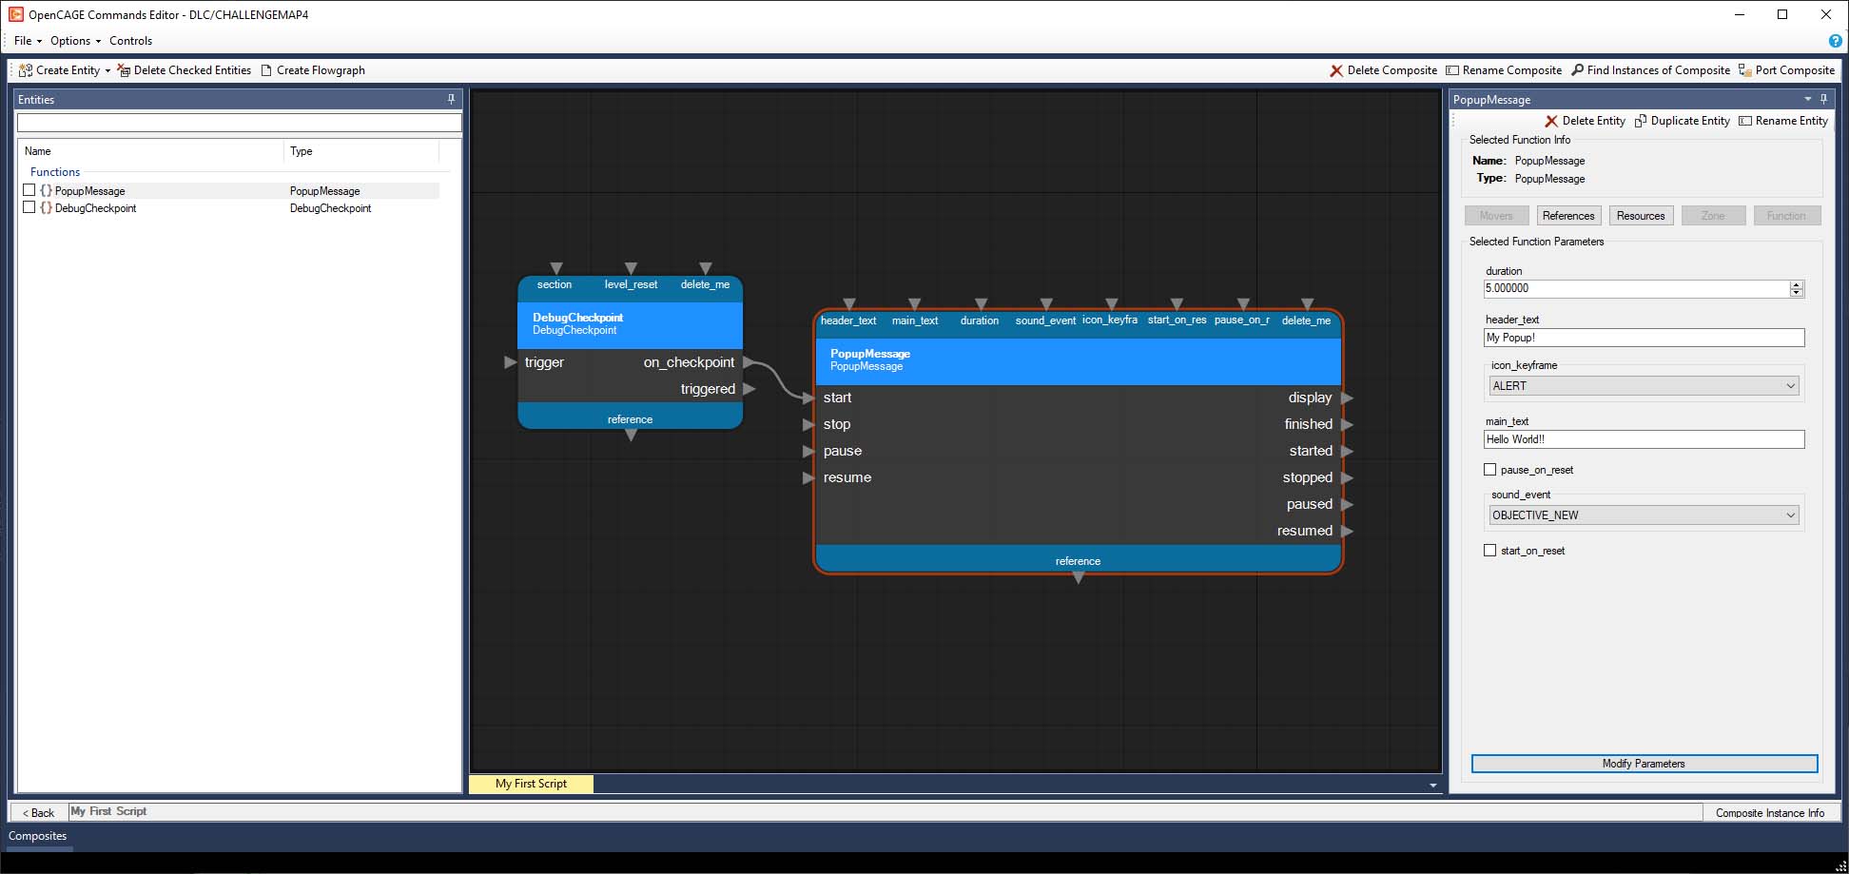Increase duration value with stepper up arrow

(1796, 284)
